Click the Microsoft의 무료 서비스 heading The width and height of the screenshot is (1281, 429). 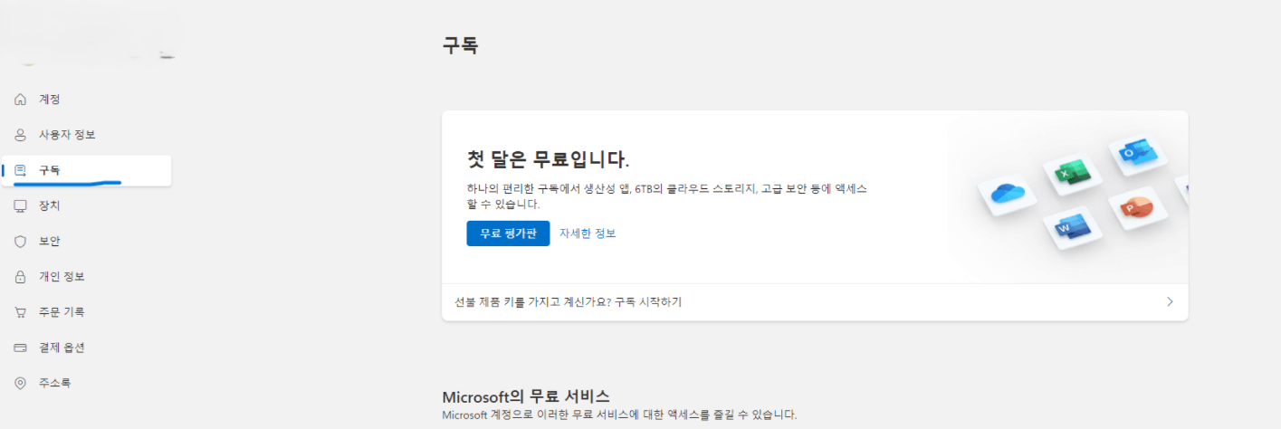pos(526,396)
